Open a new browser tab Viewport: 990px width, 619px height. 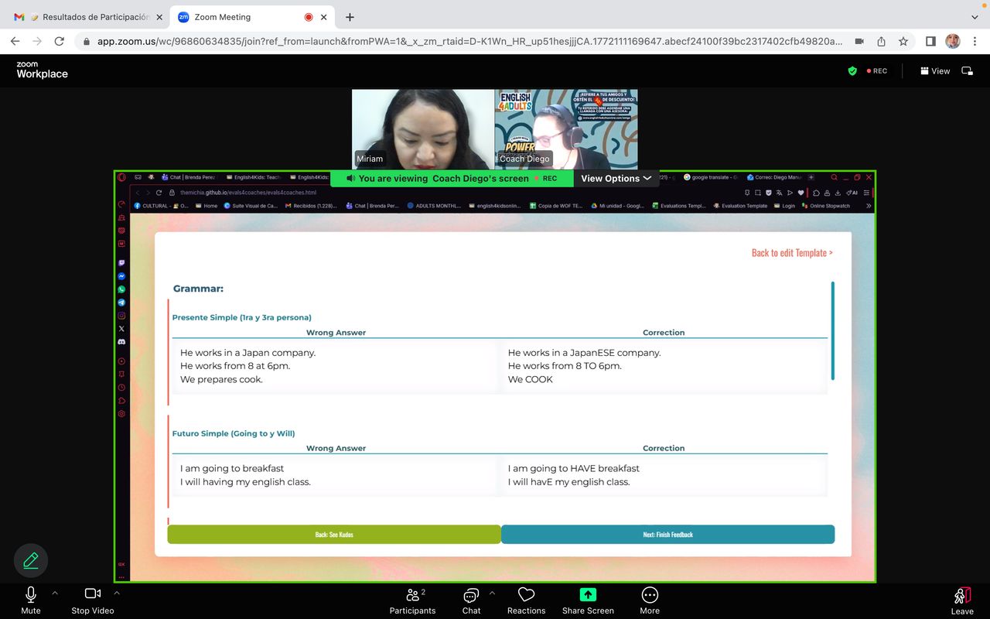(x=350, y=17)
